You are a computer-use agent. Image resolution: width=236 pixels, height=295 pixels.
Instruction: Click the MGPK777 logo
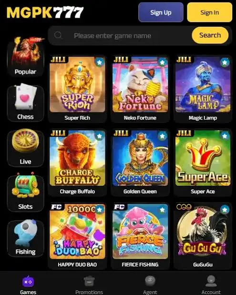(45, 12)
